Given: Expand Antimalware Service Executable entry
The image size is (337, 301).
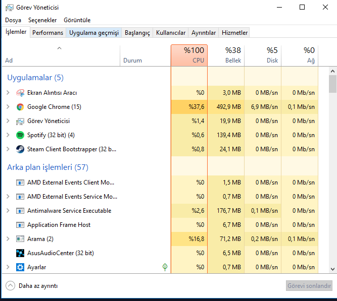Looking at the screenshot, I should click(8, 210).
